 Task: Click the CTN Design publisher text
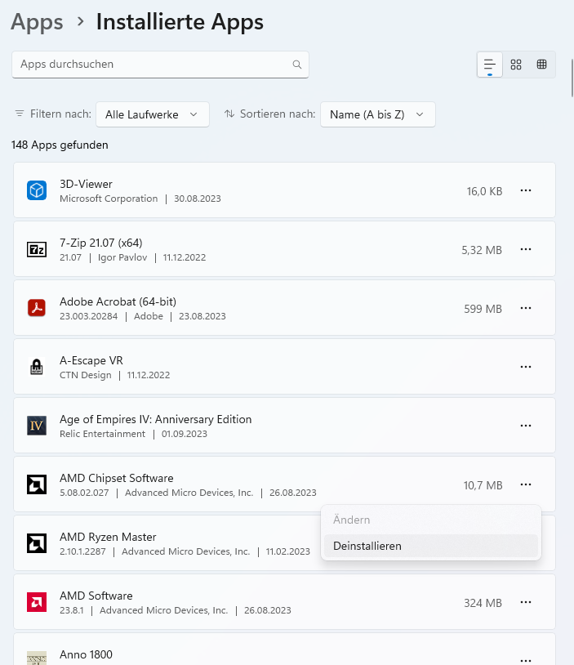pyautogui.click(x=86, y=375)
